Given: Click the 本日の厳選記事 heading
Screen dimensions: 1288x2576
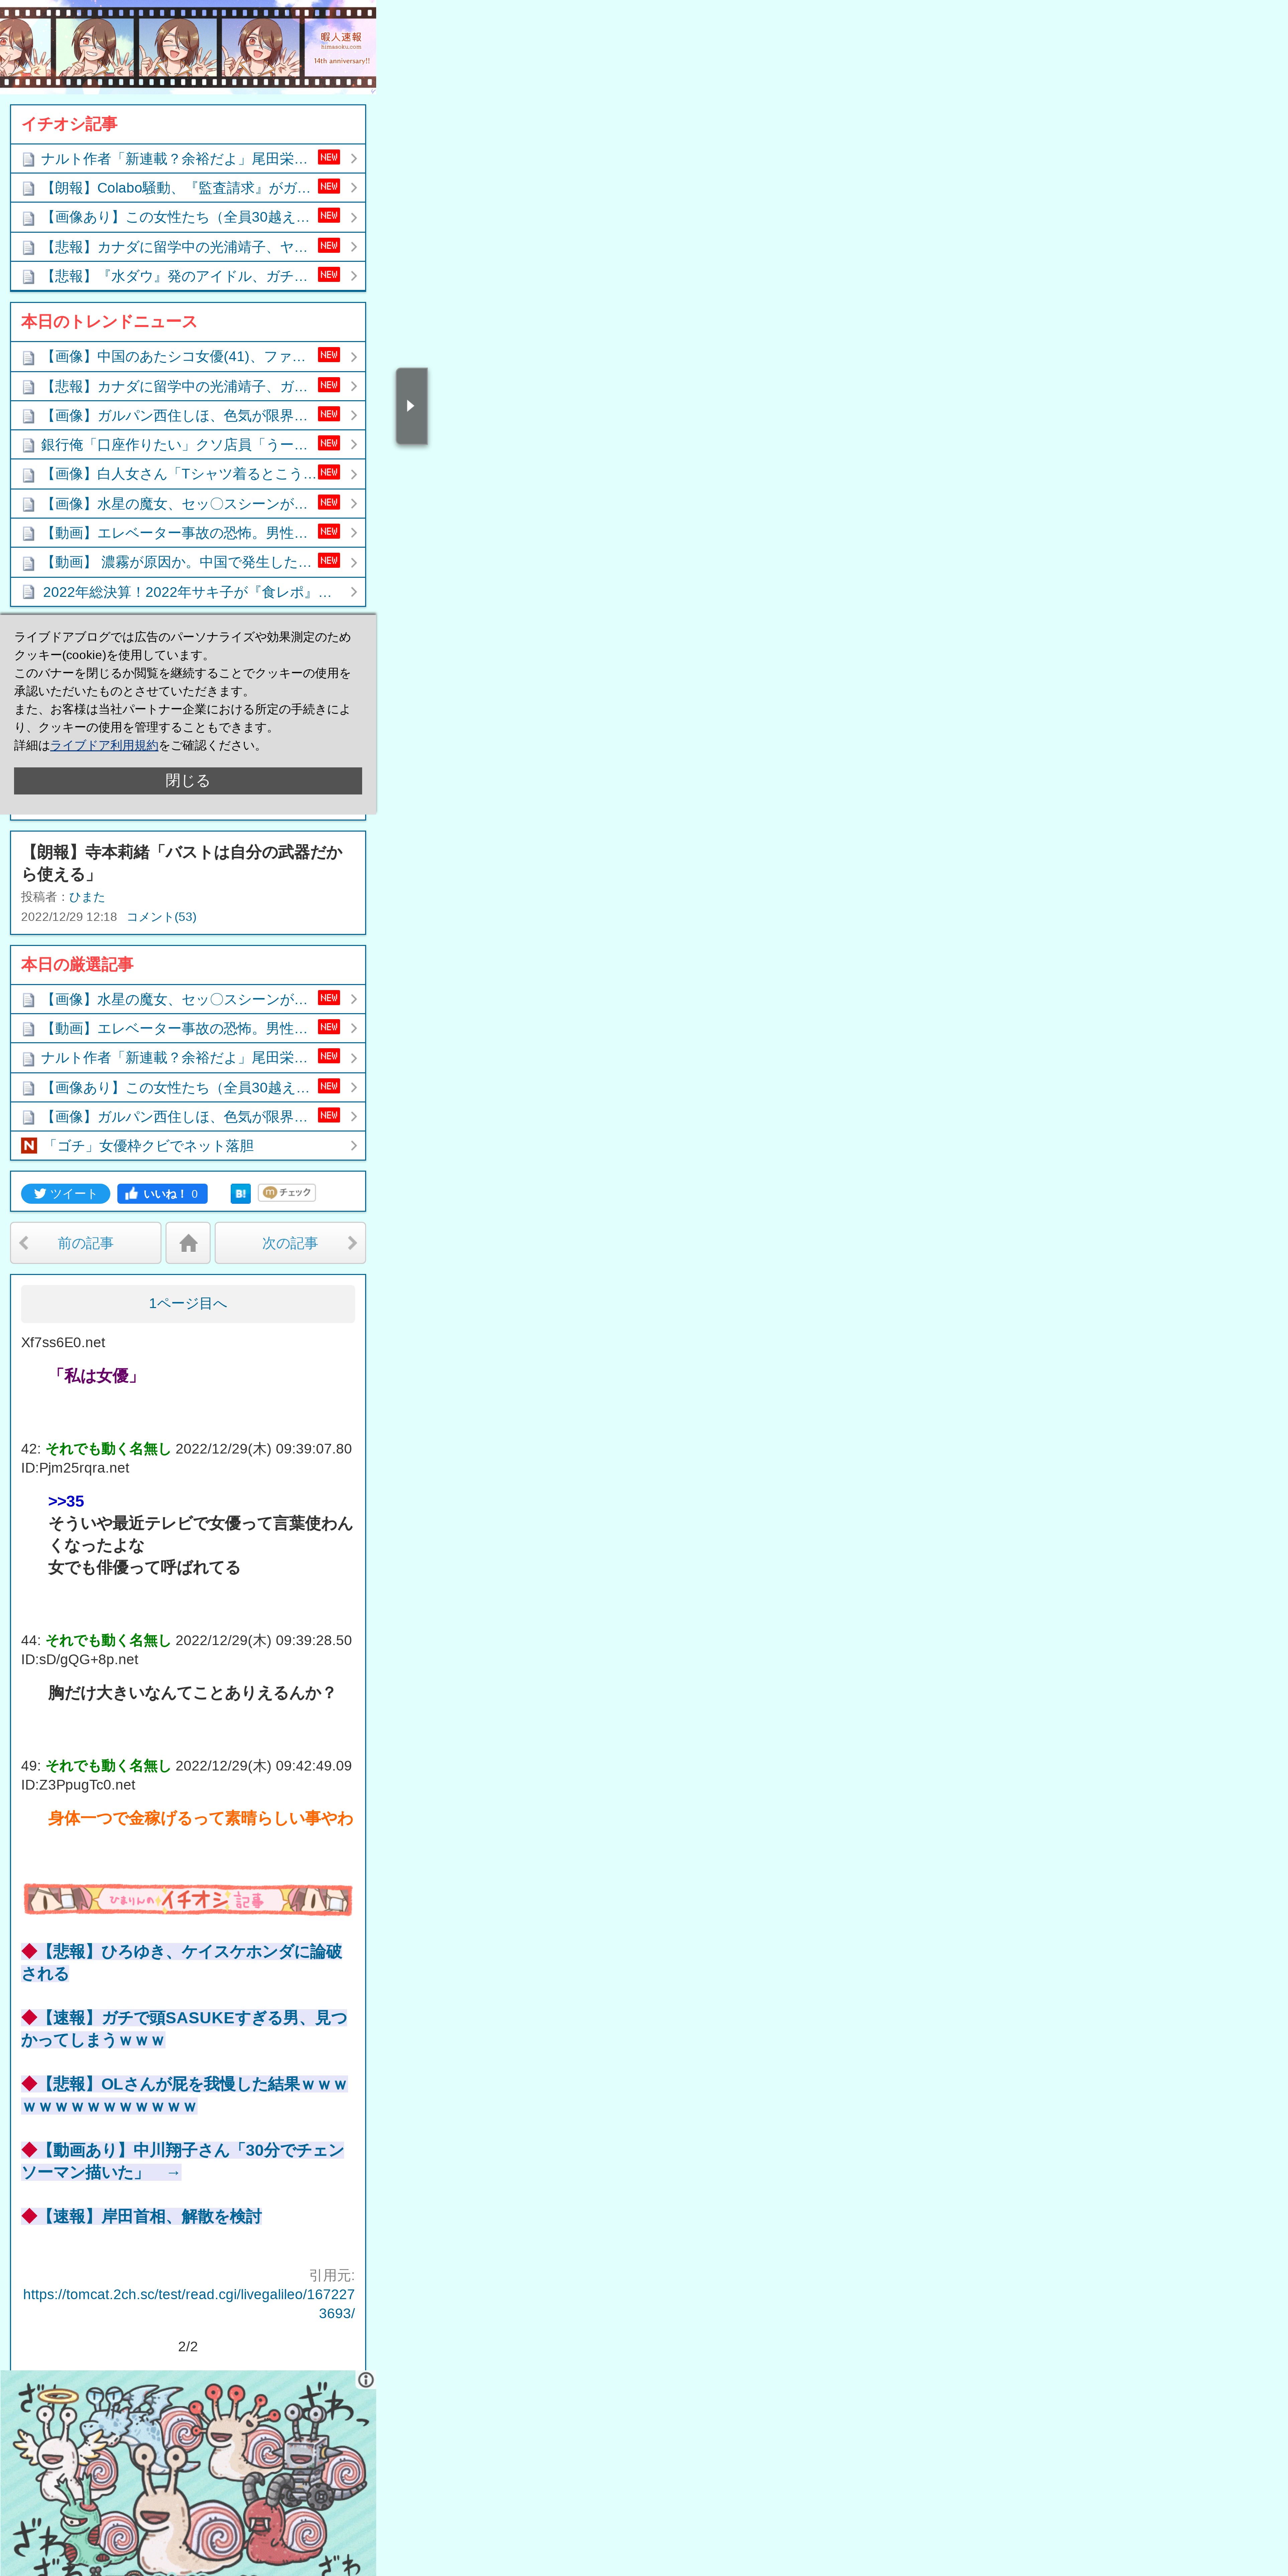Looking at the screenshot, I should pos(77,965).
